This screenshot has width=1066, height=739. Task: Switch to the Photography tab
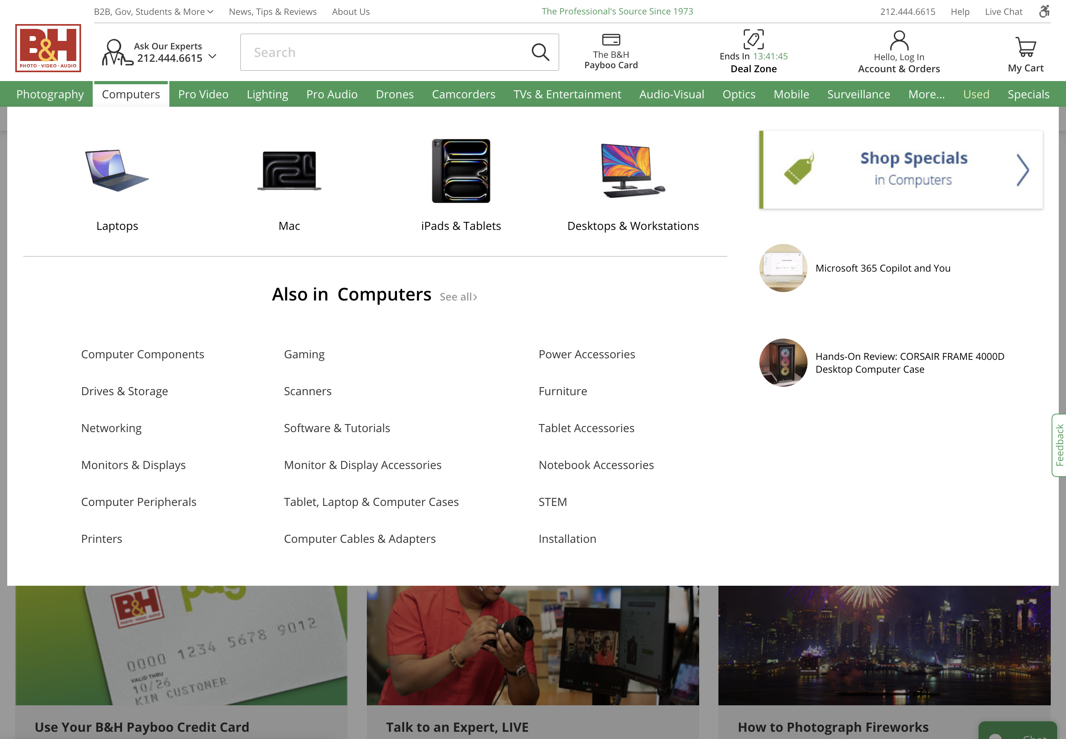click(x=49, y=94)
